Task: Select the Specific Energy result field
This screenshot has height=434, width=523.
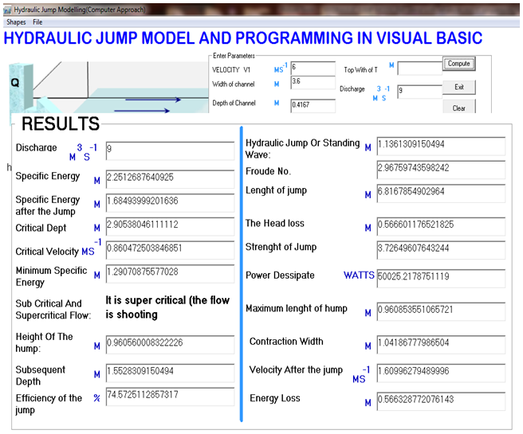Action: click(170, 176)
